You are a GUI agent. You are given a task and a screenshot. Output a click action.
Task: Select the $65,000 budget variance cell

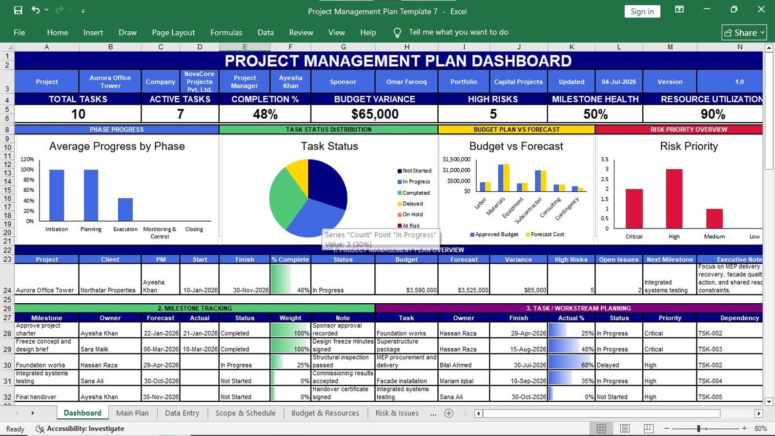(374, 114)
